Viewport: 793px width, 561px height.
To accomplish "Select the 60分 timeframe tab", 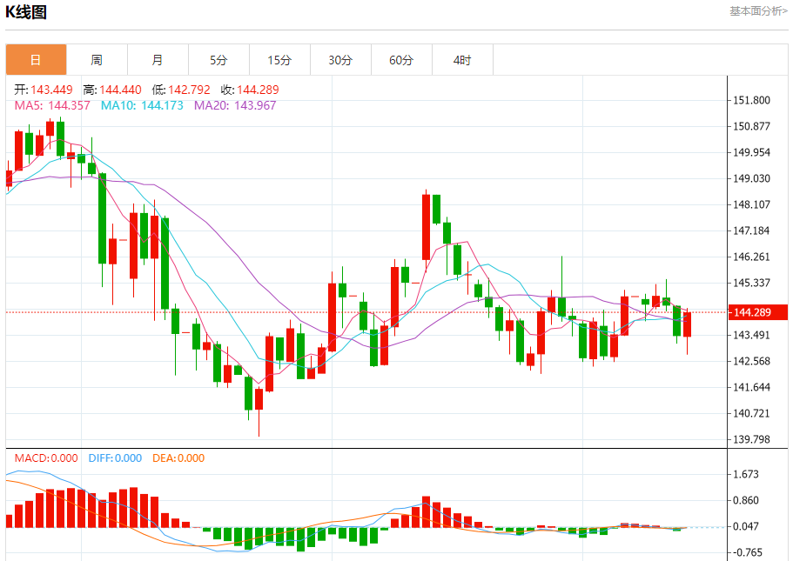I will (x=401, y=60).
